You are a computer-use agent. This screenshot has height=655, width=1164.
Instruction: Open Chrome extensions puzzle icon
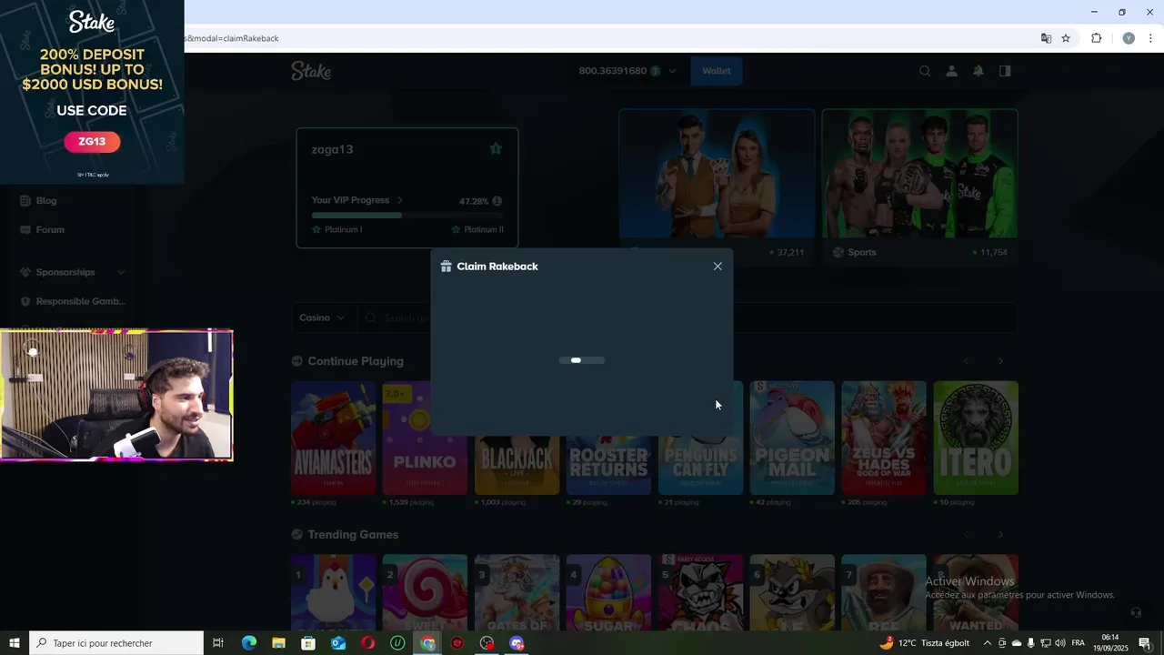1096,38
